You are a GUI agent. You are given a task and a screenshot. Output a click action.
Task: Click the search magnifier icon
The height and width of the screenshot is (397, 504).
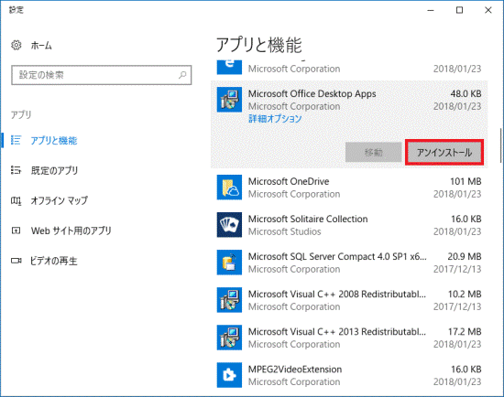tap(182, 75)
